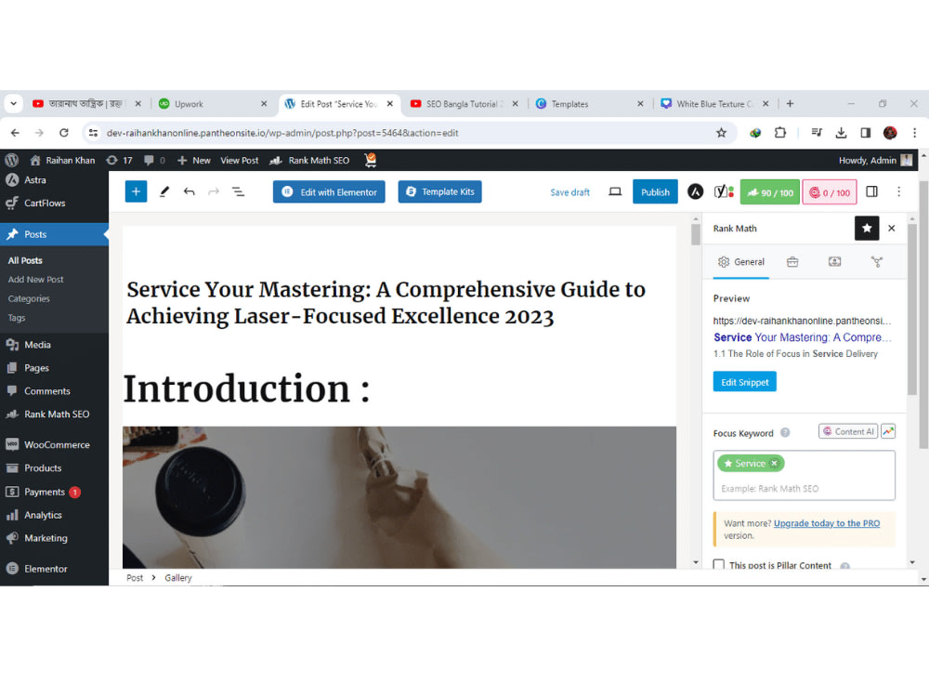
Task: Open Chrome extensions puzzle icon
Action: 780,133
